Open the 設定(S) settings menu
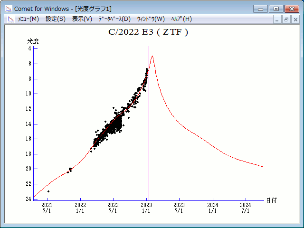 pos(56,19)
